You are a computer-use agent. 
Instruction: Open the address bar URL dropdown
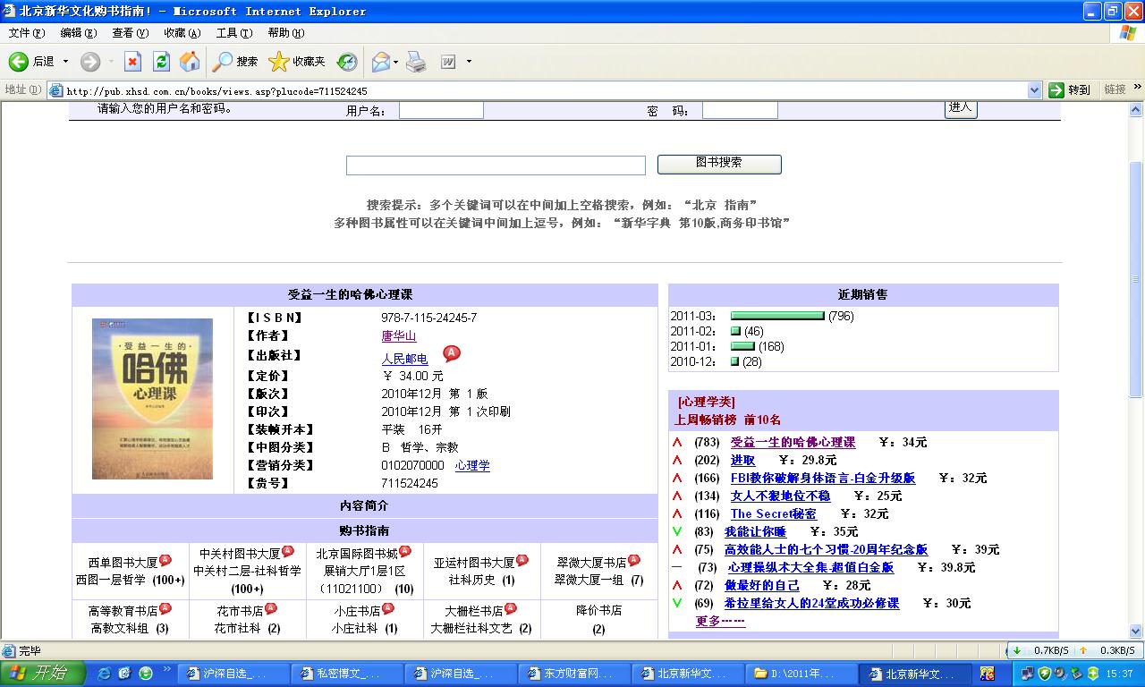(1034, 90)
